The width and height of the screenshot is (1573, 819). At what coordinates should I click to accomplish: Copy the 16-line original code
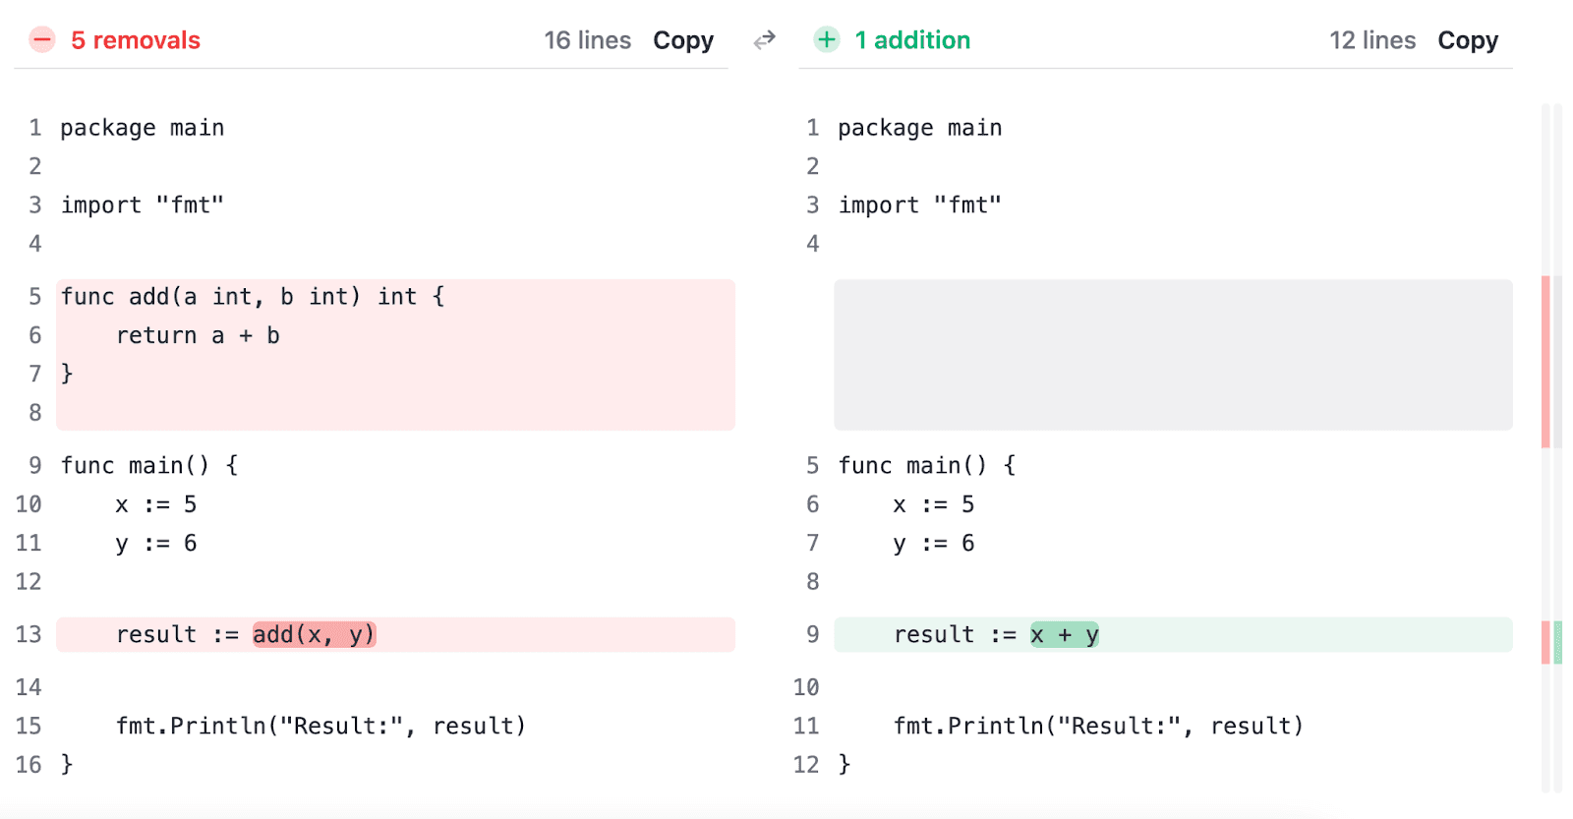tap(683, 40)
